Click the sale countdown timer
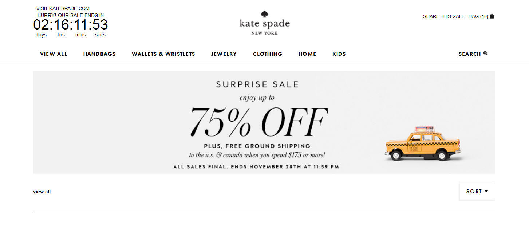Image resolution: width=529 pixels, height=228 pixels. 71,25
